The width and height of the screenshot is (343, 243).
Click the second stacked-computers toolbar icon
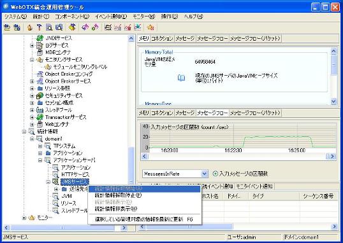(17, 27)
